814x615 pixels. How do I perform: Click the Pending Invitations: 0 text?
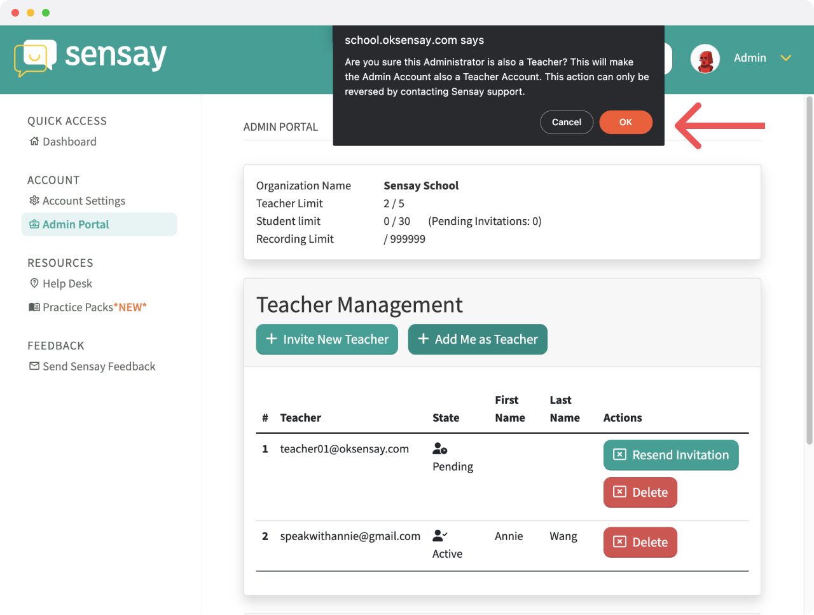[485, 221]
